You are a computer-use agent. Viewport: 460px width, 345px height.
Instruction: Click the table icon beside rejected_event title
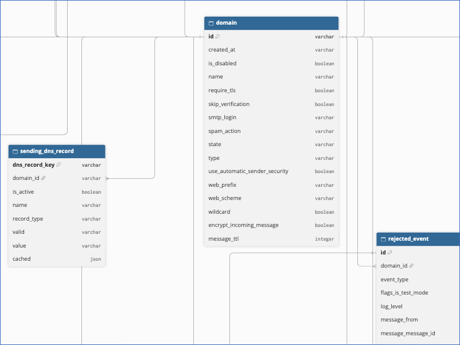(x=383, y=239)
